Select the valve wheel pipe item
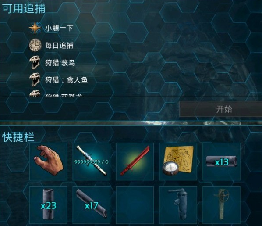This screenshot has width=262, height=226. point(221,205)
